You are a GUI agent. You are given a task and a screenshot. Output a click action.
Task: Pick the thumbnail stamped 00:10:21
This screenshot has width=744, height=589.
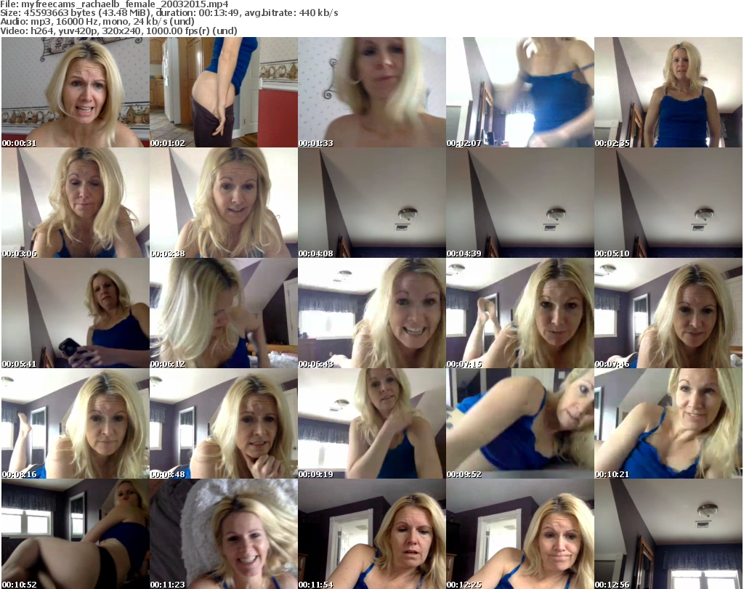pyautogui.click(x=668, y=423)
